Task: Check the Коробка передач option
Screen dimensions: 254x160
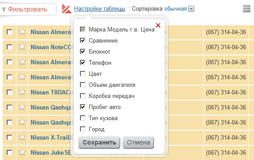Action: [83, 96]
